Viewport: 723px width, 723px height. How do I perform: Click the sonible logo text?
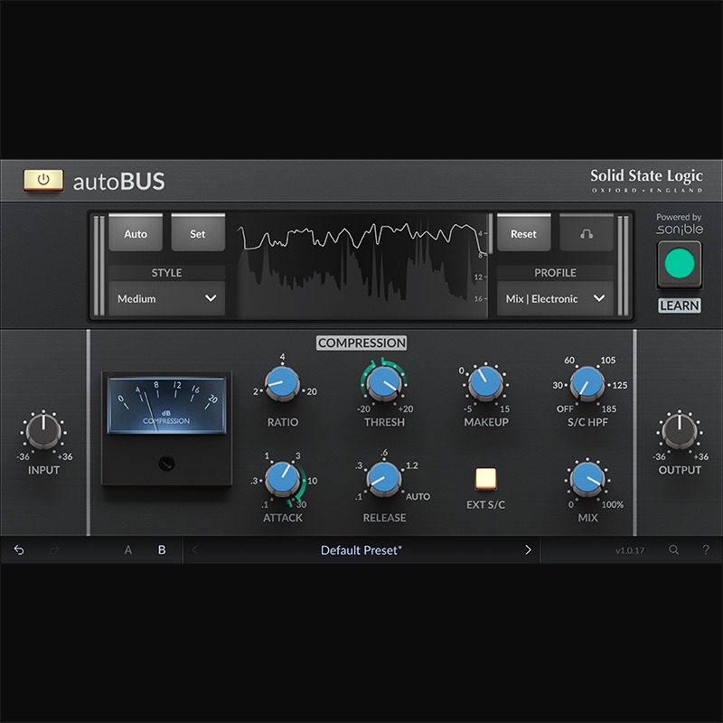tap(680, 230)
